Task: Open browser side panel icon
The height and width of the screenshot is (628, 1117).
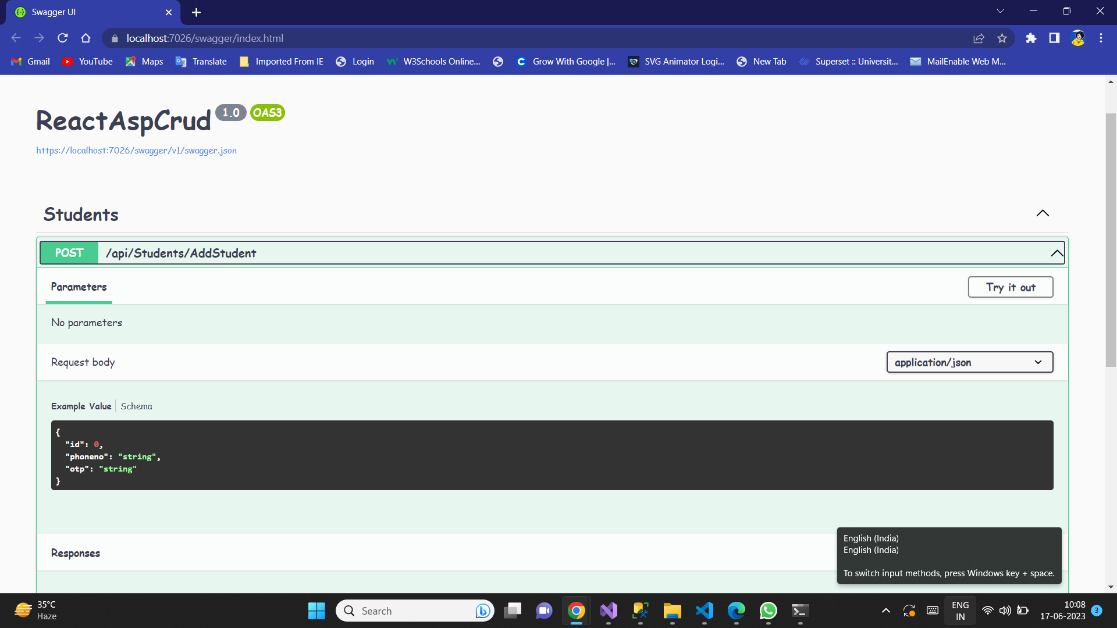Action: 1054,38
